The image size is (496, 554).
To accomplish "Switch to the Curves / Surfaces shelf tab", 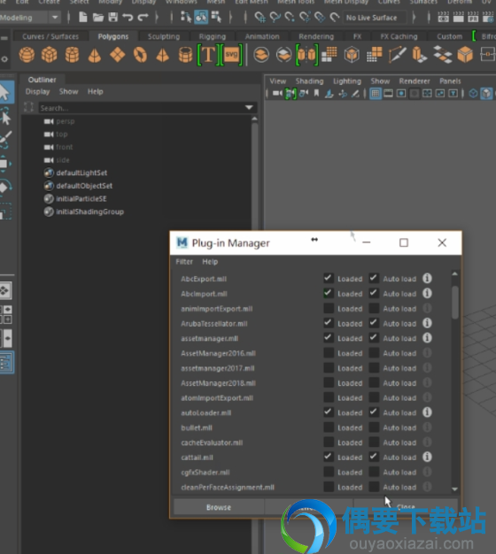I will 50,36.
